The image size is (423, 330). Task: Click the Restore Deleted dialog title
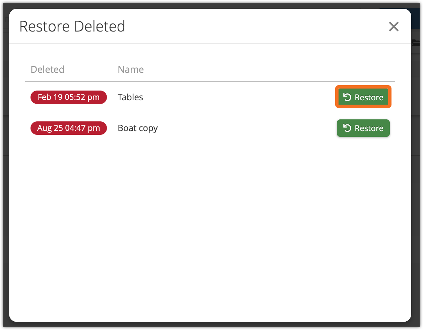[72, 26]
